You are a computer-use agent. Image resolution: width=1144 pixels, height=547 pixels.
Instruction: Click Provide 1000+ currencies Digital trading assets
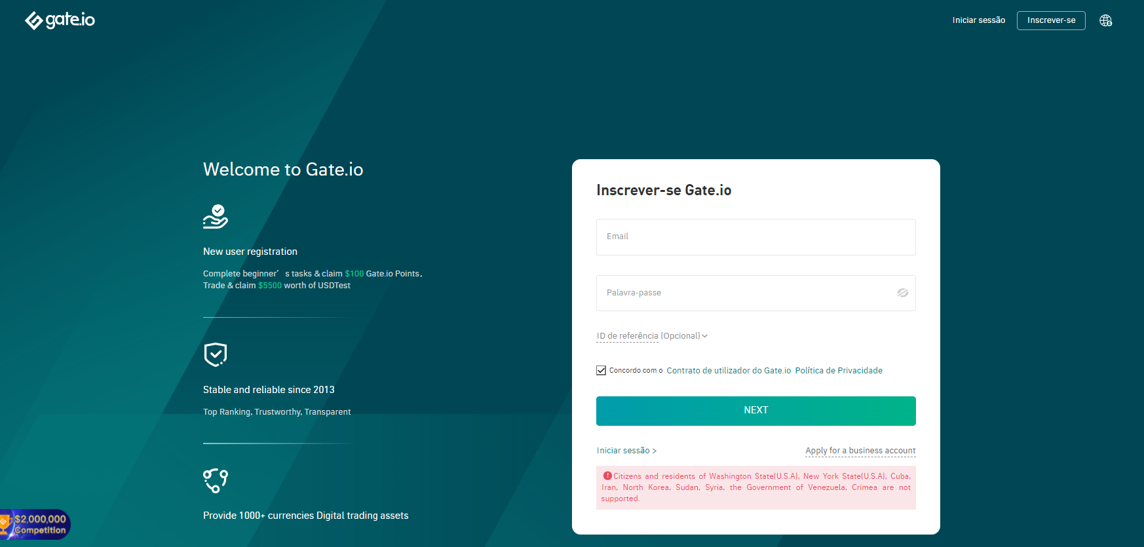tap(305, 516)
